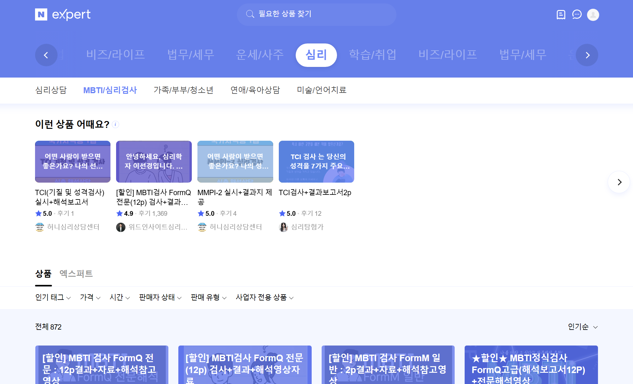
Task: Click the N expert logo
Action: coord(63,14)
